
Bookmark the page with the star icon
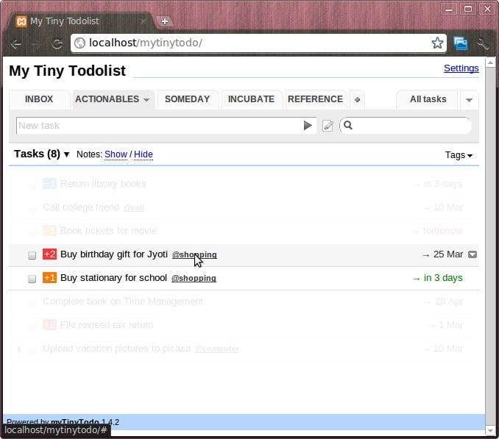click(437, 43)
